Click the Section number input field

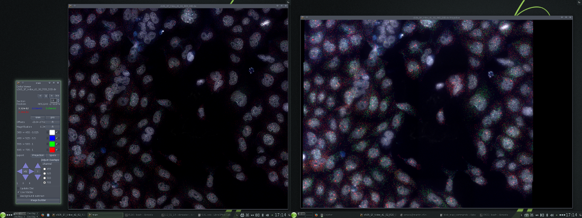(x=53, y=100)
